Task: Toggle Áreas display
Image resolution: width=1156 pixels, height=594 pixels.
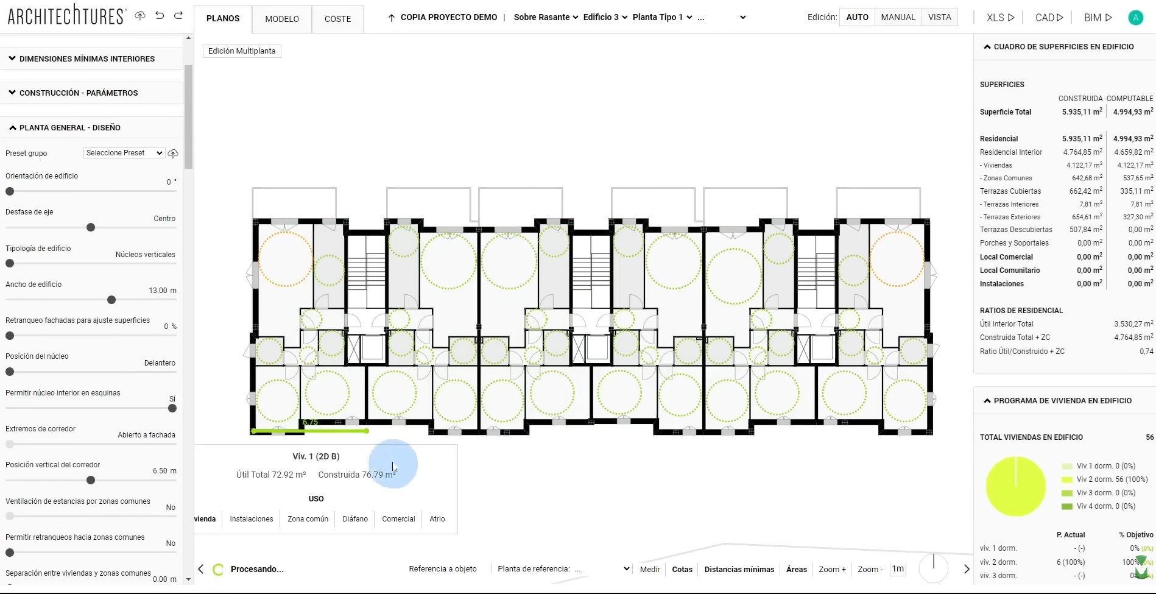Action: coord(797,569)
